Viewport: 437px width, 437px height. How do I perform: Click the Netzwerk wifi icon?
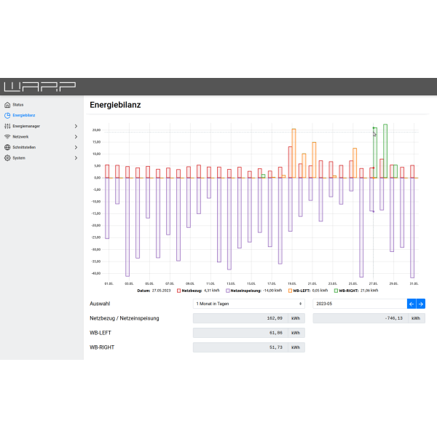coord(7,137)
